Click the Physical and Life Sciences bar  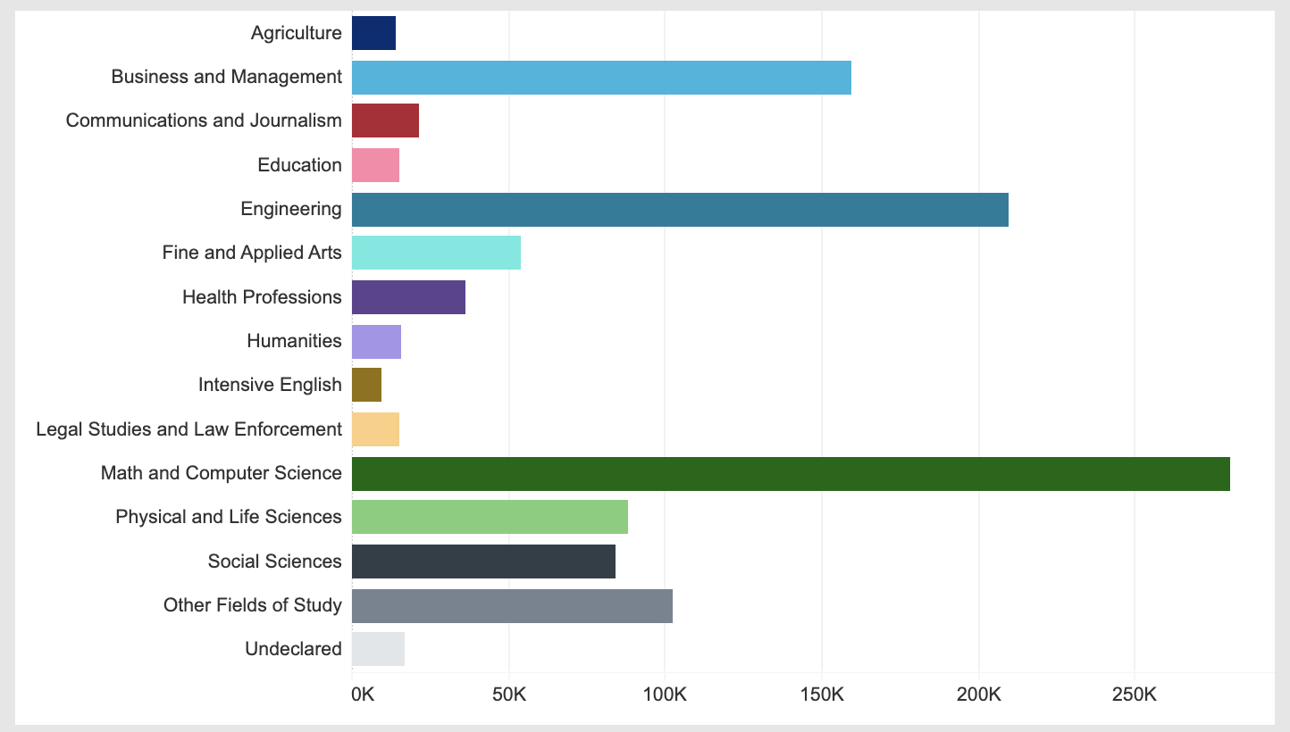(x=489, y=518)
